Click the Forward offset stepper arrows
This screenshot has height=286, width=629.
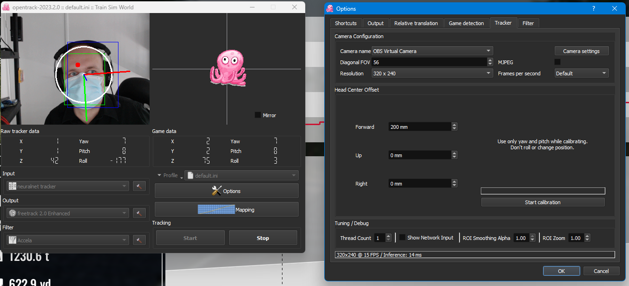pyautogui.click(x=454, y=126)
